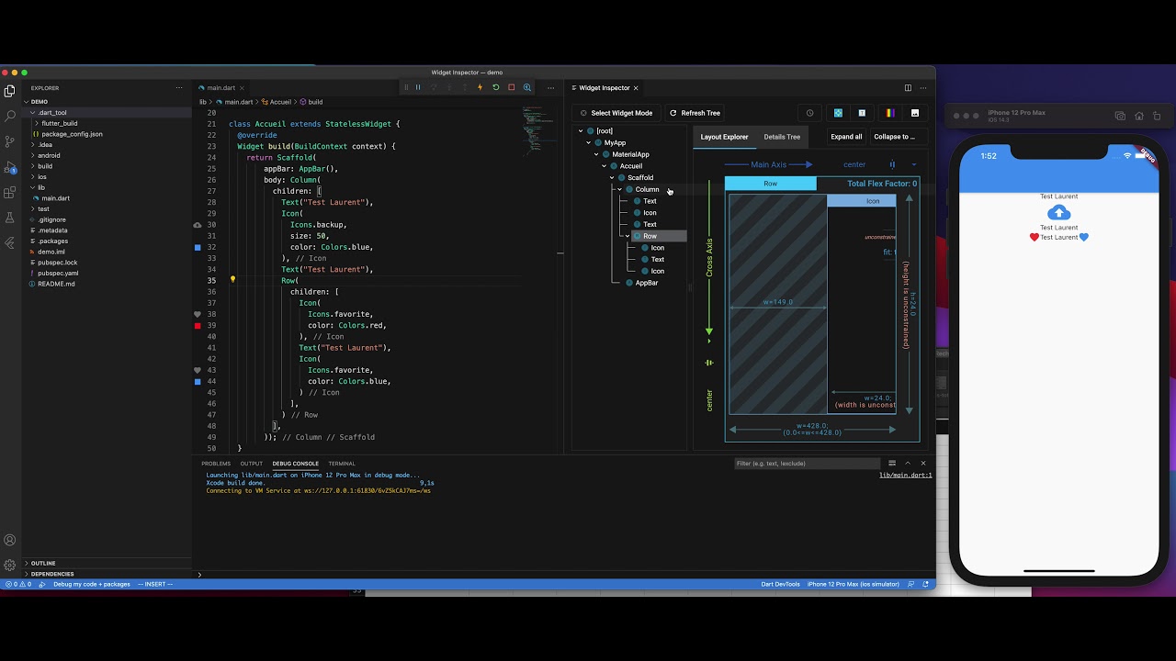Open the Testing flask view
This screenshot has height=661, width=1176.
tap(10, 218)
